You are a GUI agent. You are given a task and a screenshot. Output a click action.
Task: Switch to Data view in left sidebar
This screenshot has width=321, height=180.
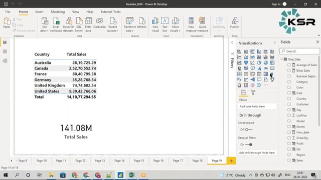click(5, 51)
